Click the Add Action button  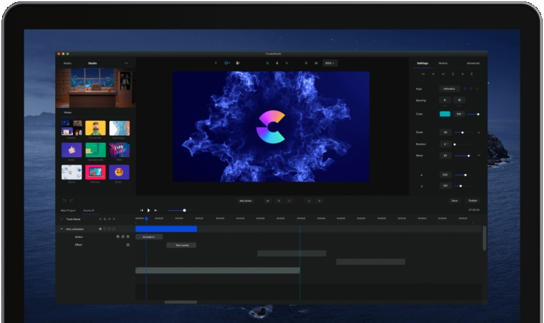245,201
